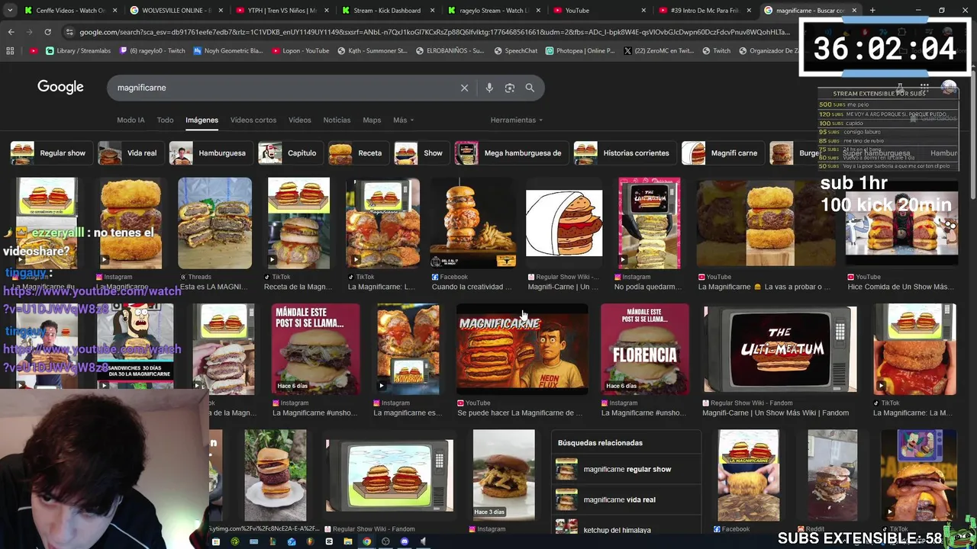Open 'La magnificarne es' Instagram thumbnail
The width and height of the screenshot is (977, 549).
408,349
